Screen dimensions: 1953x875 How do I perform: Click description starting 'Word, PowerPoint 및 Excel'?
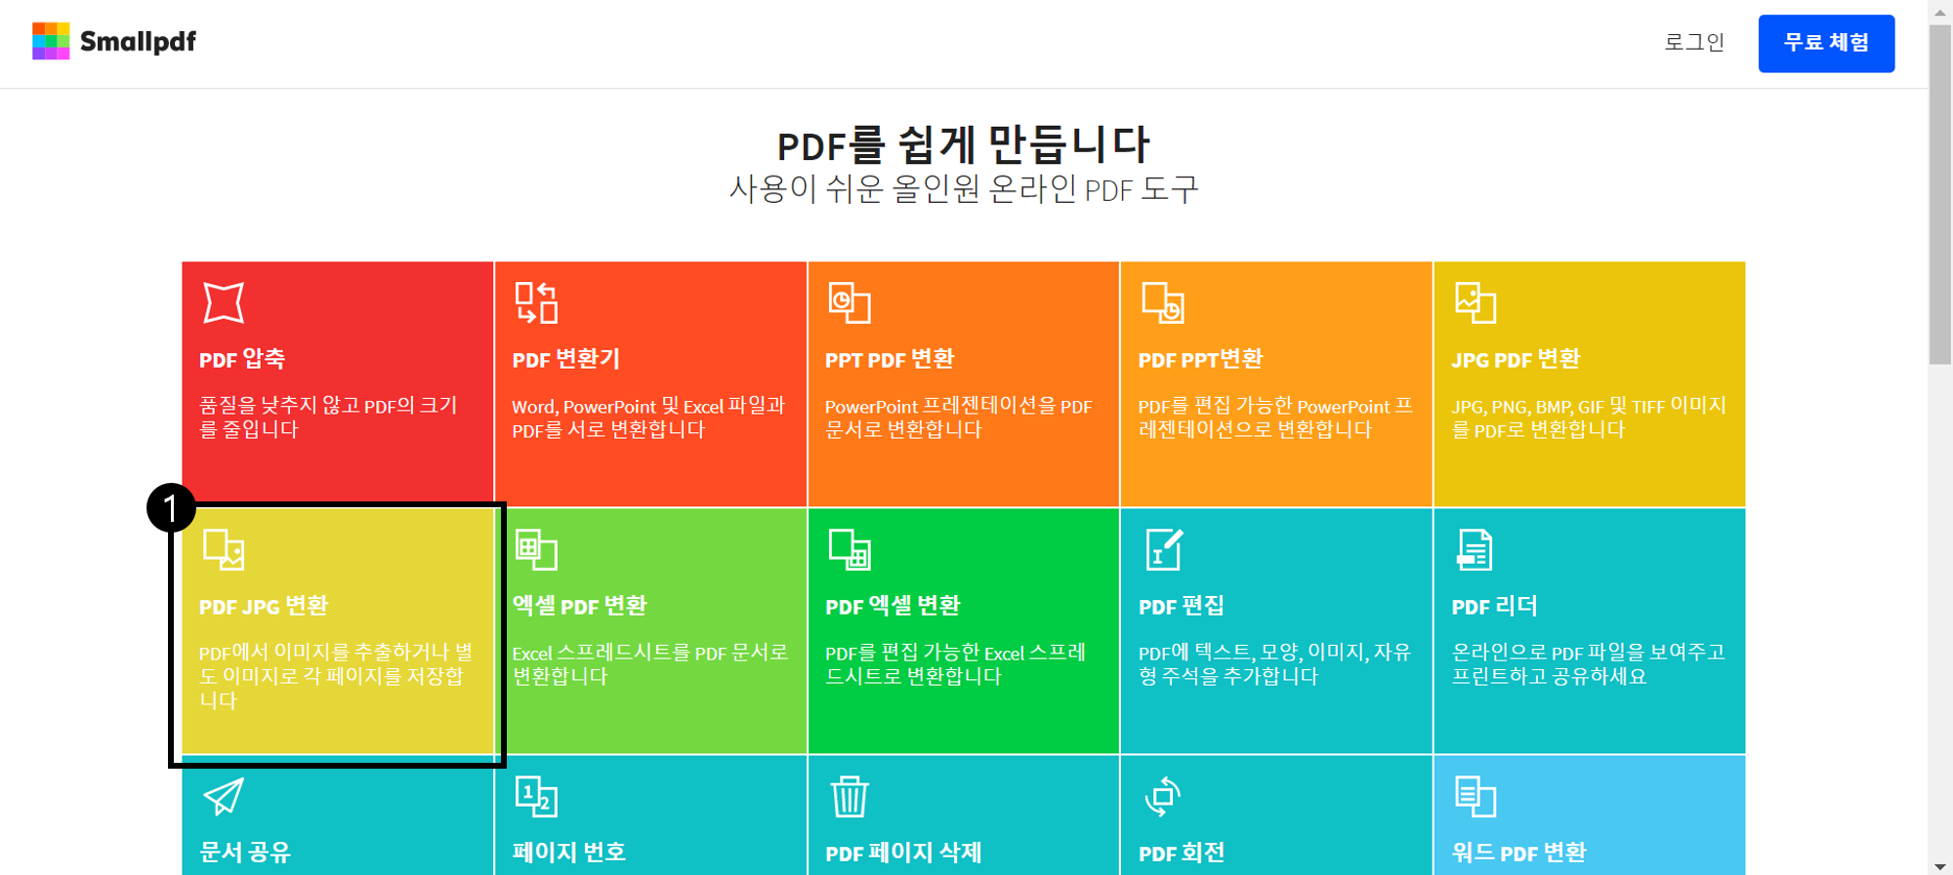tap(648, 418)
